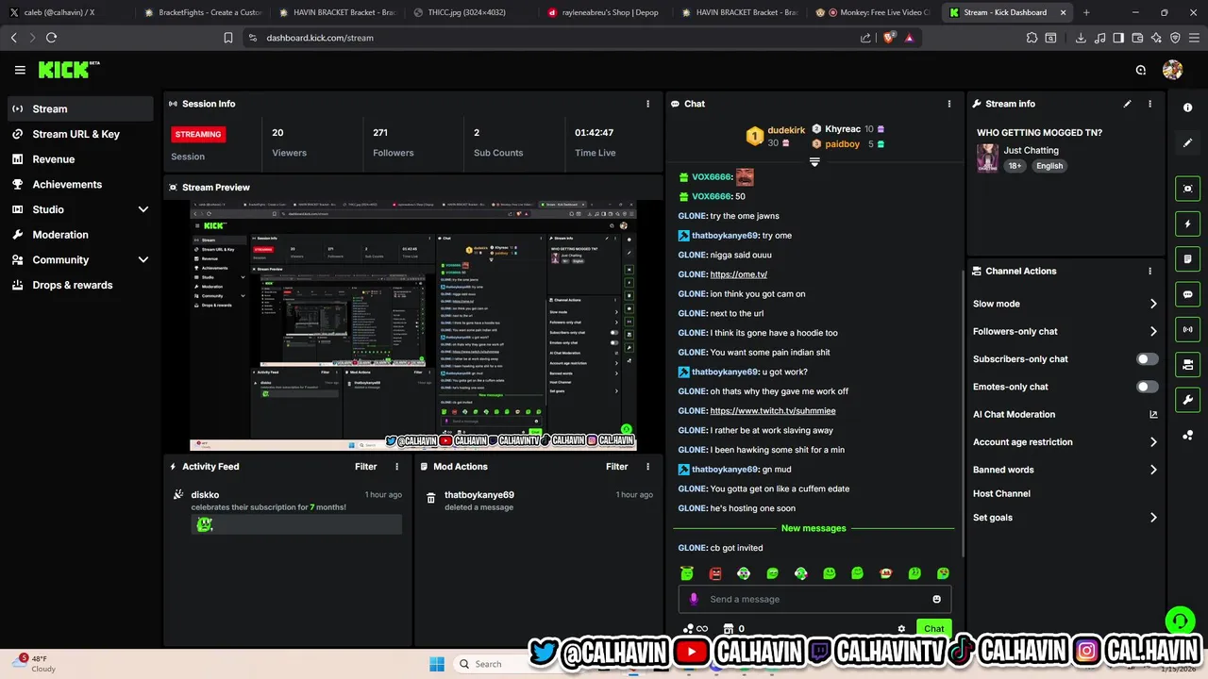Toggle Emotes-only chat switch
This screenshot has height=679, width=1208.
click(1147, 387)
